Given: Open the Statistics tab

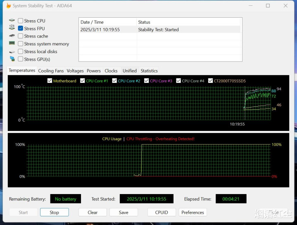Looking at the screenshot, I should pos(149,70).
